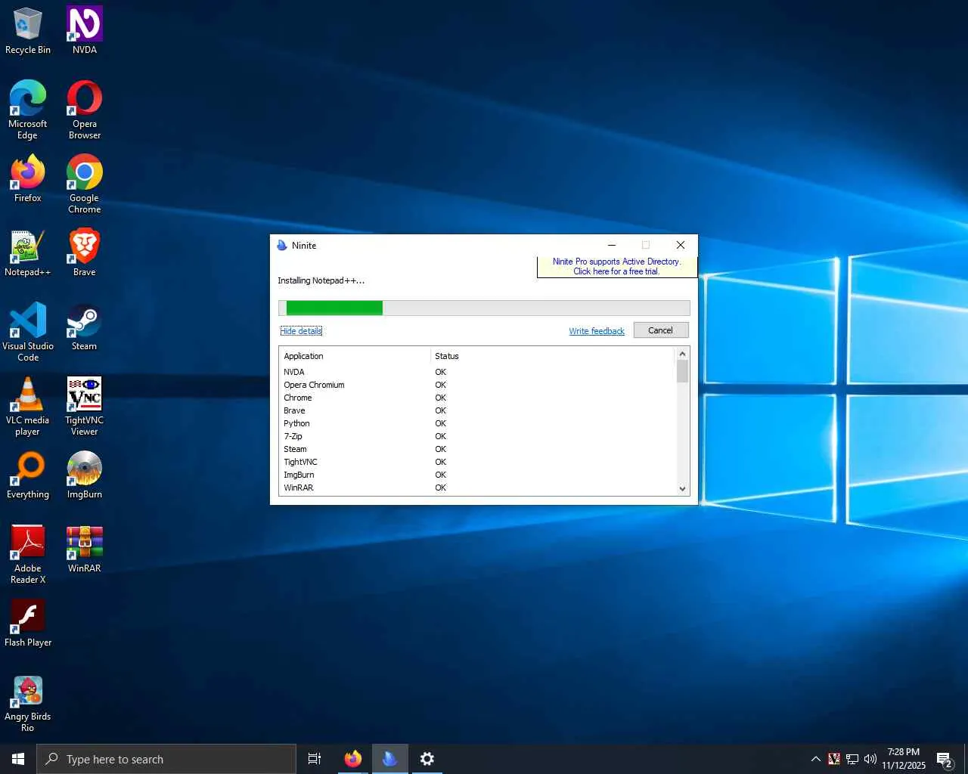Select the NVDA row in the list

pos(477,372)
